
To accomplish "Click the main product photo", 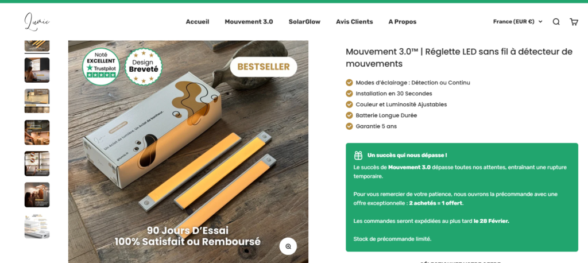I will coord(188,152).
